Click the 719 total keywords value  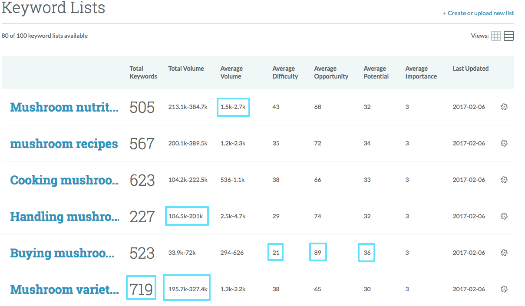pyautogui.click(x=142, y=289)
